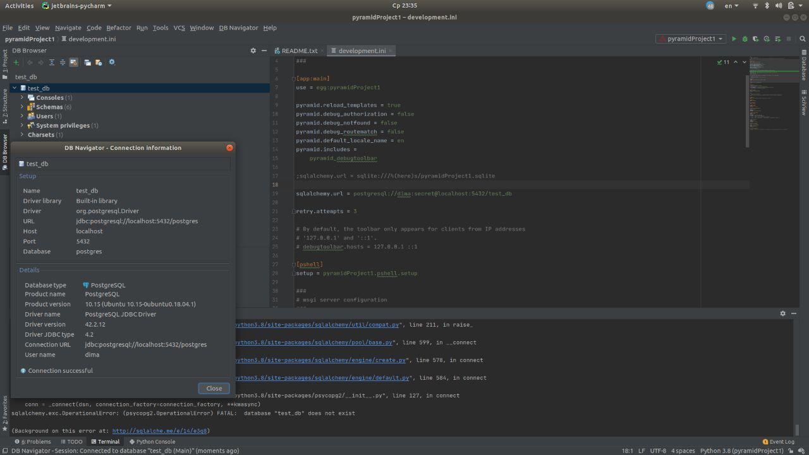Click the terminal's vertical scrollbar
The height and width of the screenshot is (455, 809).
[x=796, y=428]
